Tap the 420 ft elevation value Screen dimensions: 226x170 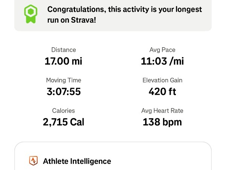162,91
